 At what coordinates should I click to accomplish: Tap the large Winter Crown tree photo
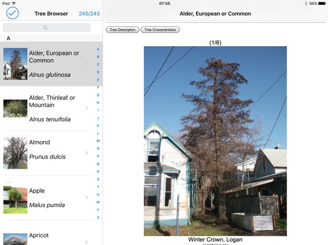[x=215, y=141]
